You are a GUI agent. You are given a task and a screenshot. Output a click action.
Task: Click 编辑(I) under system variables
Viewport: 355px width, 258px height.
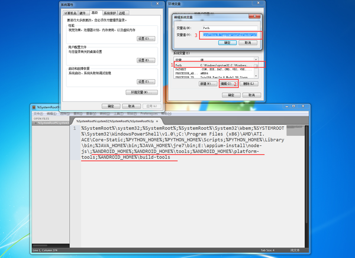[228, 84]
